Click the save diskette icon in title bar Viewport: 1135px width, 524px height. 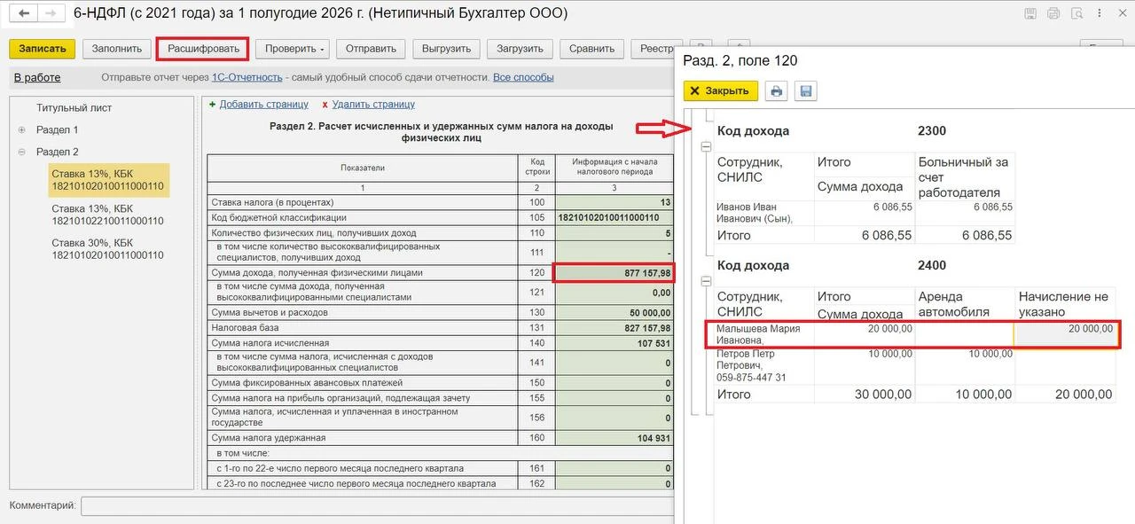coord(1030,13)
